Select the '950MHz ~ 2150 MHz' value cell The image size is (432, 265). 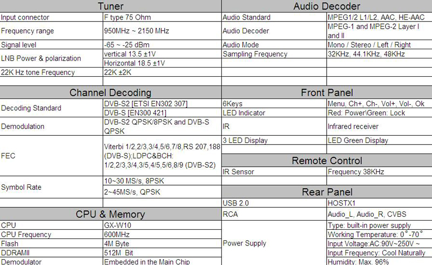tap(163, 31)
